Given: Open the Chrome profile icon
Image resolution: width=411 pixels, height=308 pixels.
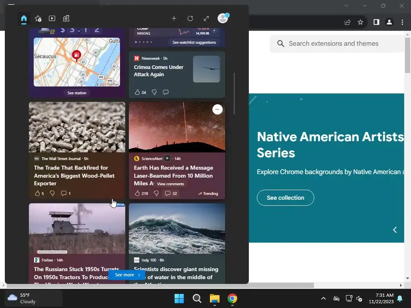Looking at the screenshot, I should 389,22.
